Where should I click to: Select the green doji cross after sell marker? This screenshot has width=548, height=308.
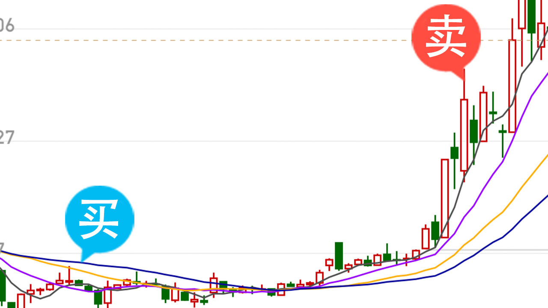tap(493, 113)
